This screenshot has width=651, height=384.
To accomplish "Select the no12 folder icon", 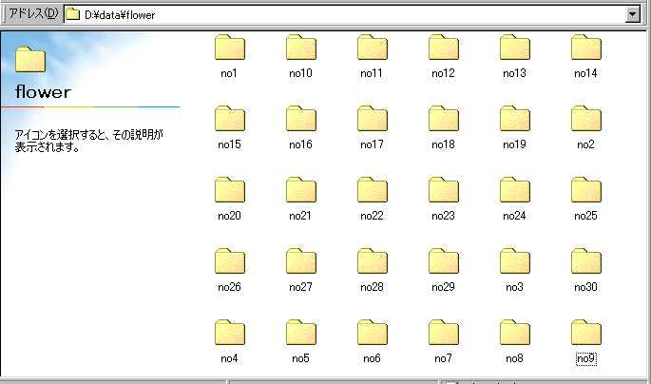I will coord(444,48).
